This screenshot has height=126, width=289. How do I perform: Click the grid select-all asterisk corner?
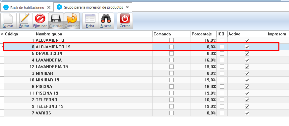click(2, 34)
